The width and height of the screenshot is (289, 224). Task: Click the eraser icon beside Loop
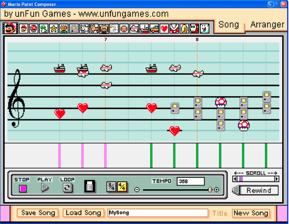[90, 187]
